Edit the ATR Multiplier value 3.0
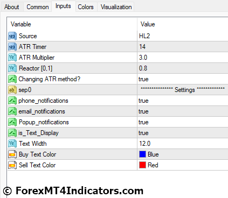 click(x=143, y=58)
